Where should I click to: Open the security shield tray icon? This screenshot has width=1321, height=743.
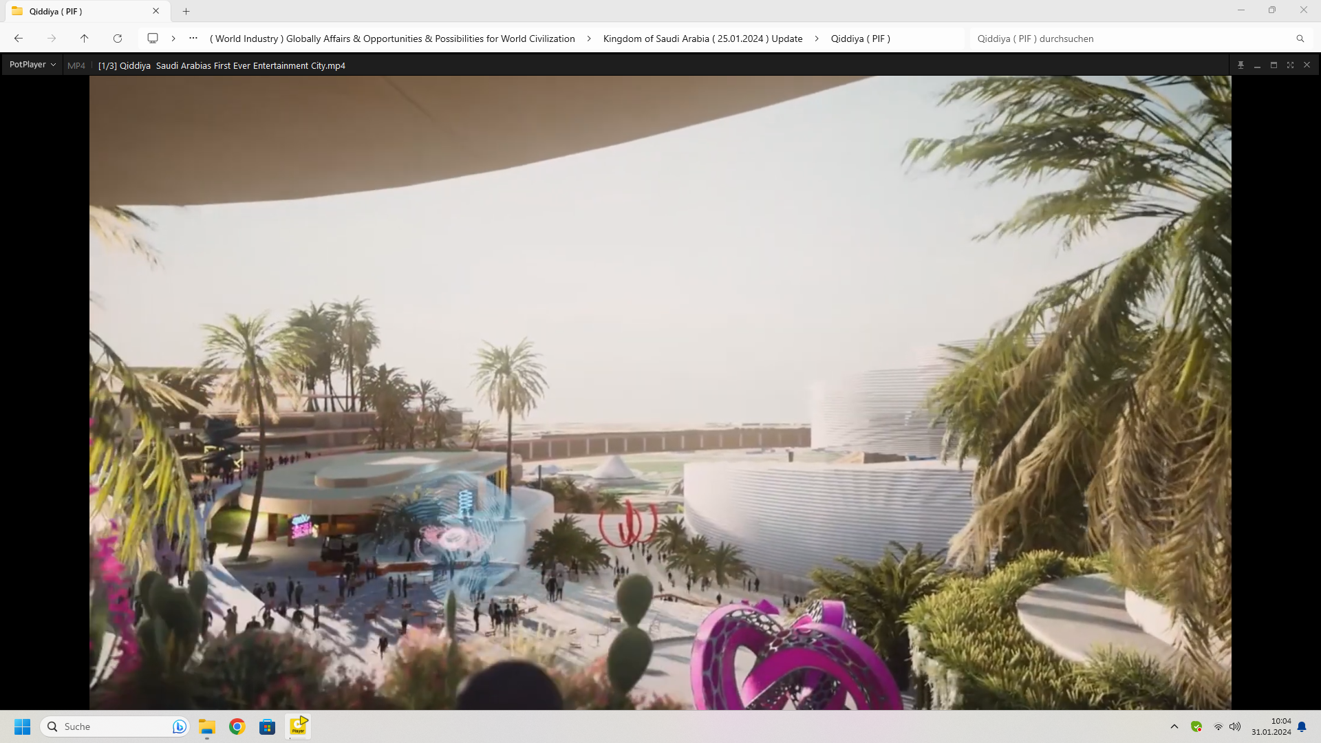(1196, 726)
